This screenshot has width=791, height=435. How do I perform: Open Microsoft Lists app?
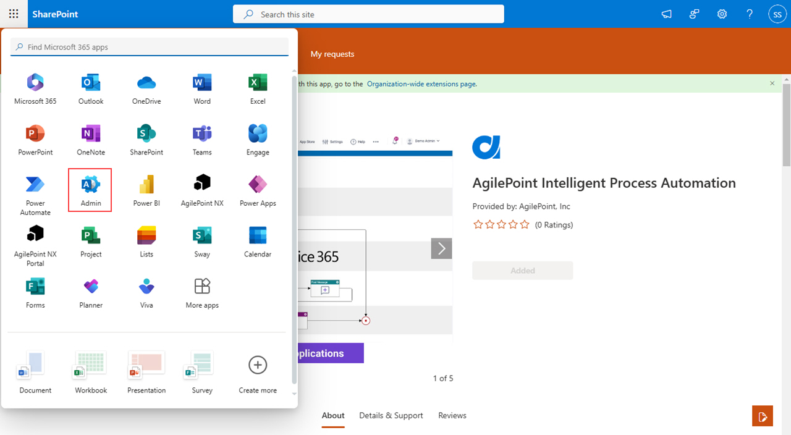pyautogui.click(x=146, y=242)
